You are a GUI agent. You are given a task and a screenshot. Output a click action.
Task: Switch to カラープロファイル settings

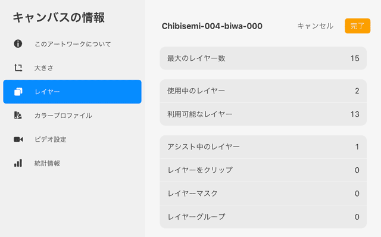(x=72, y=116)
